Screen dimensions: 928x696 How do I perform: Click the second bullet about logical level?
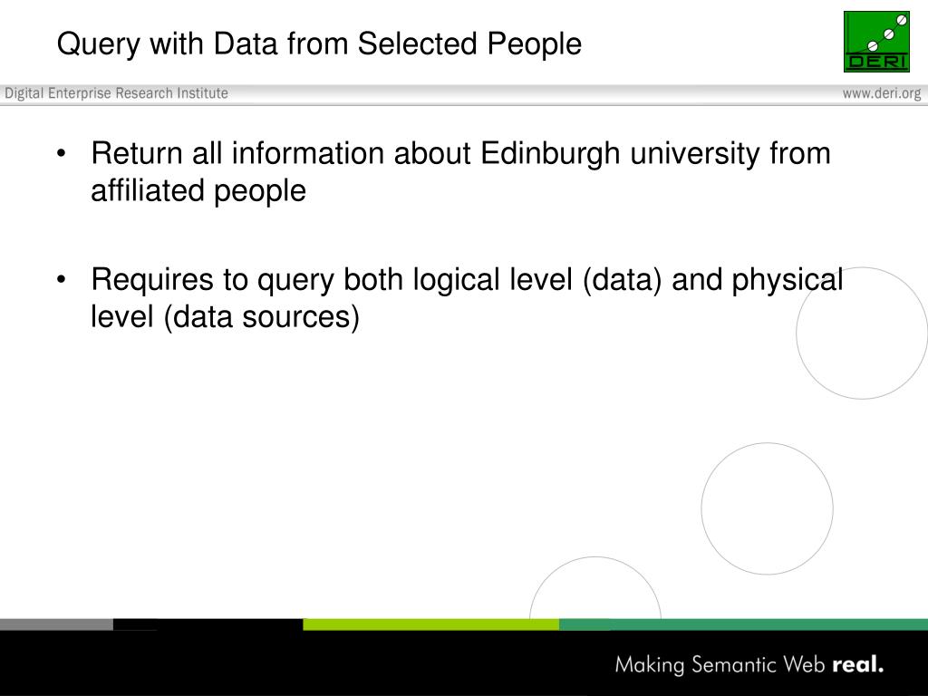tap(467, 297)
